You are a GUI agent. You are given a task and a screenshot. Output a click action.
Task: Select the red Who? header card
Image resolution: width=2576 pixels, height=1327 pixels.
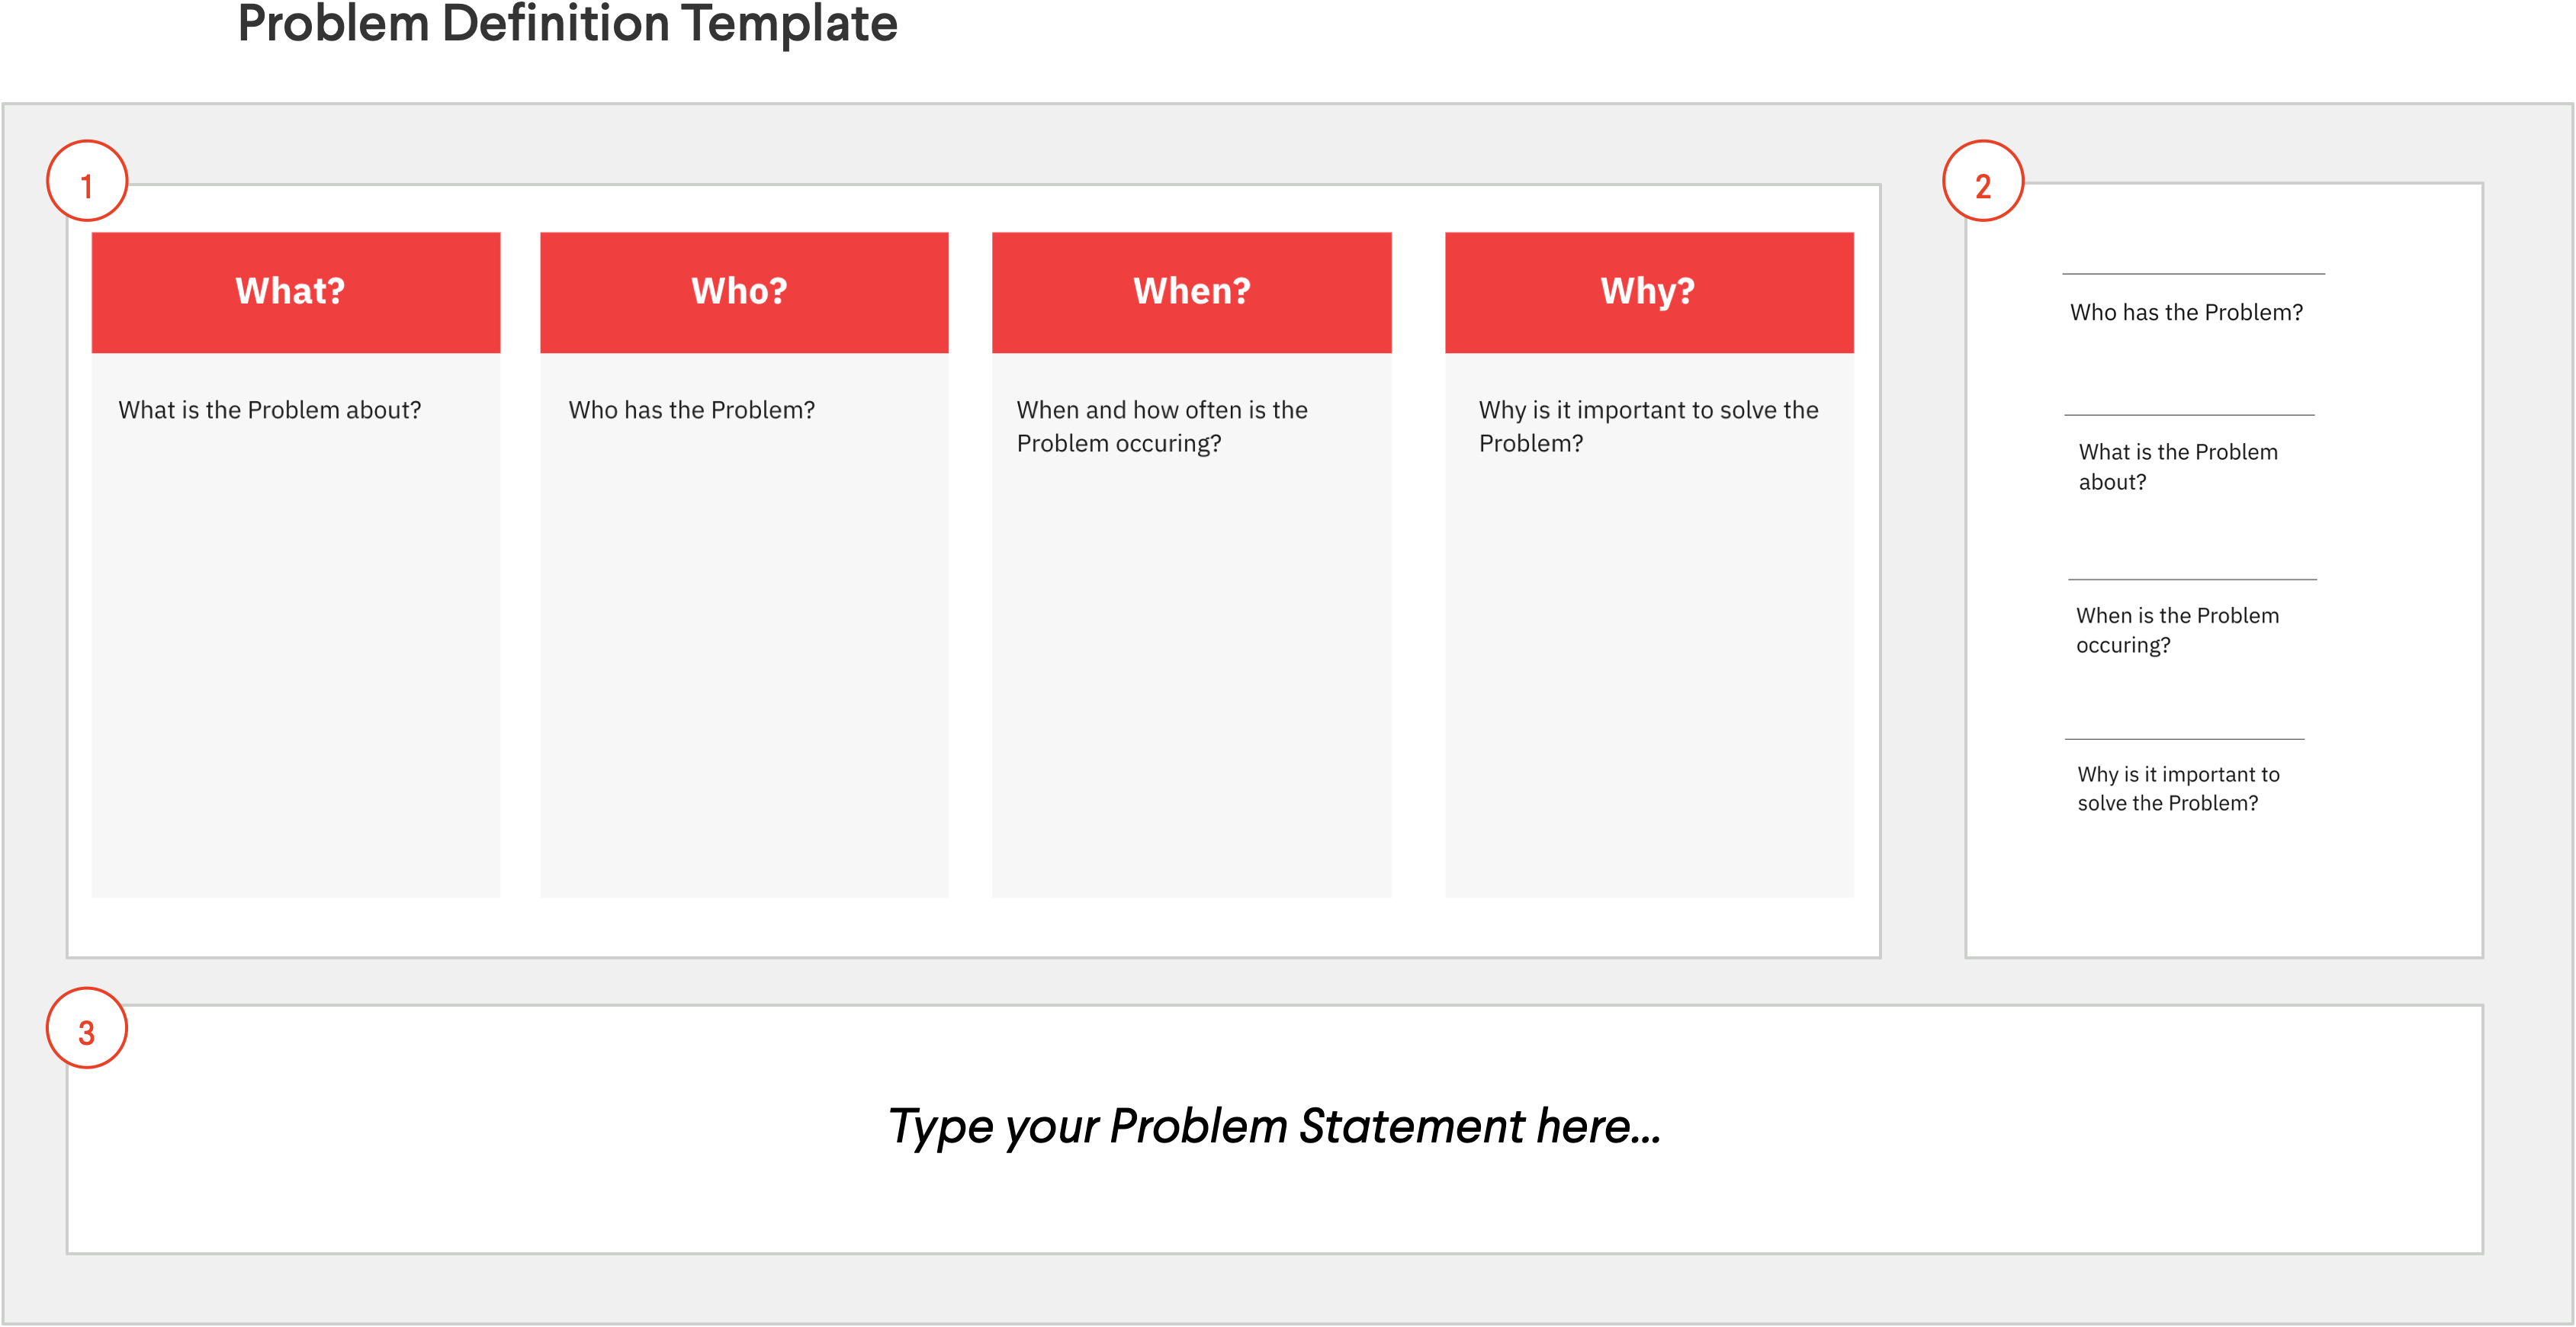[x=743, y=292]
